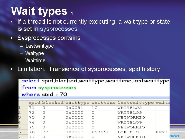This screenshot has width=185, height=139.
Task: Click the 'select' keyword in query
Action: (x=31, y=81)
